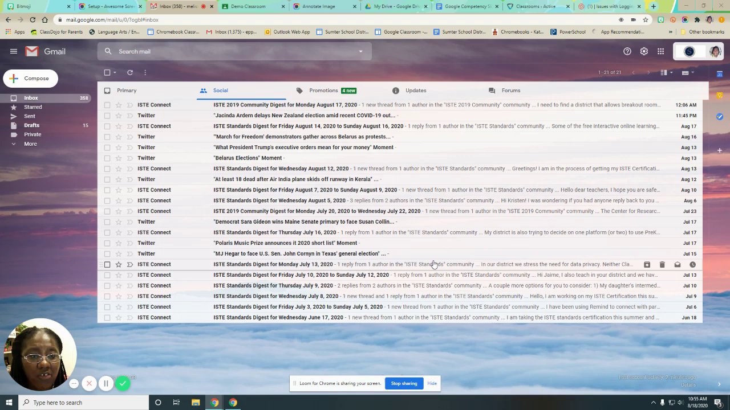730x410 pixels.
Task: Switch to the Forums tab
Action: [511, 91]
